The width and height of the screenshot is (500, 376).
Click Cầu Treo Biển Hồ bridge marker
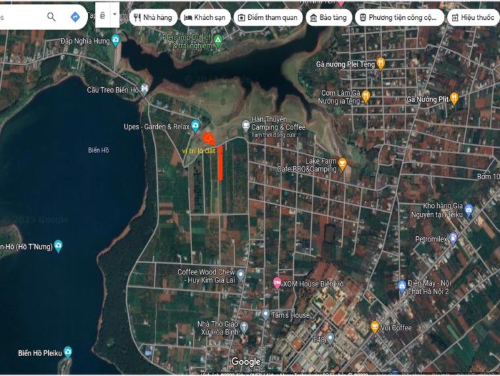pyautogui.click(x=145, y=89)
